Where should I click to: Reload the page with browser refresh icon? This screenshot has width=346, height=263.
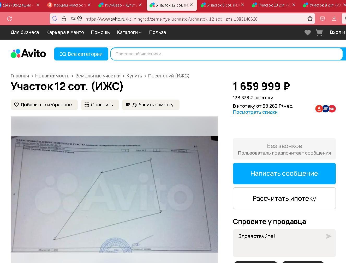click(x=9, y=19)
